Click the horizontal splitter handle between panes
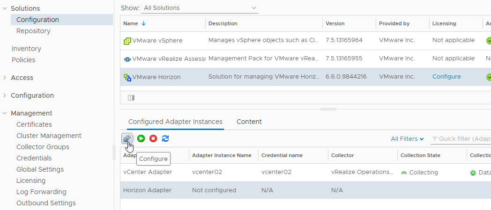 pos(328,109)
